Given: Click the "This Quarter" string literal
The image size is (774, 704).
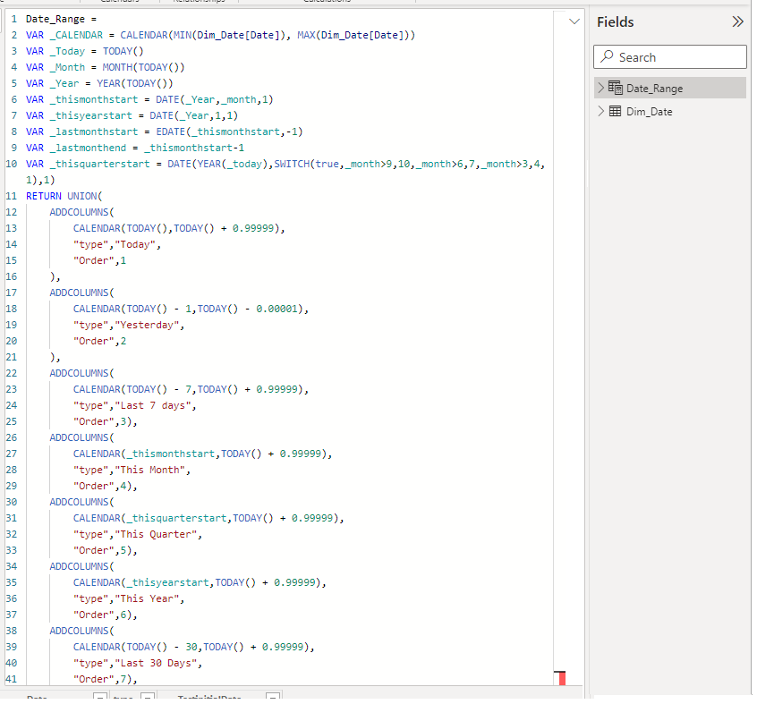Looking at the screenshot, I should coord(156,534).
